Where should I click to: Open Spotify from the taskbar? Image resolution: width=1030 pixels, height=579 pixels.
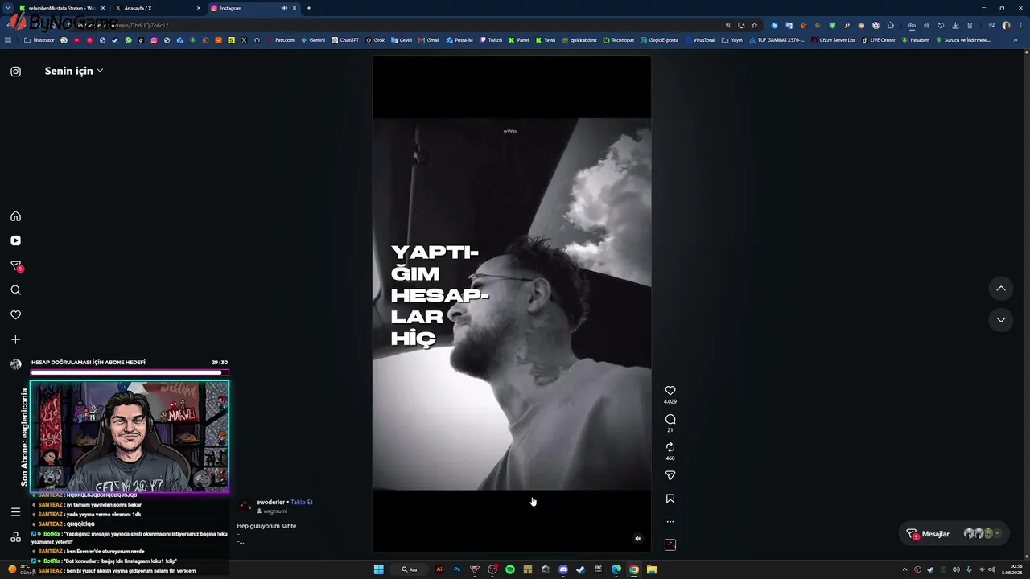510,569
